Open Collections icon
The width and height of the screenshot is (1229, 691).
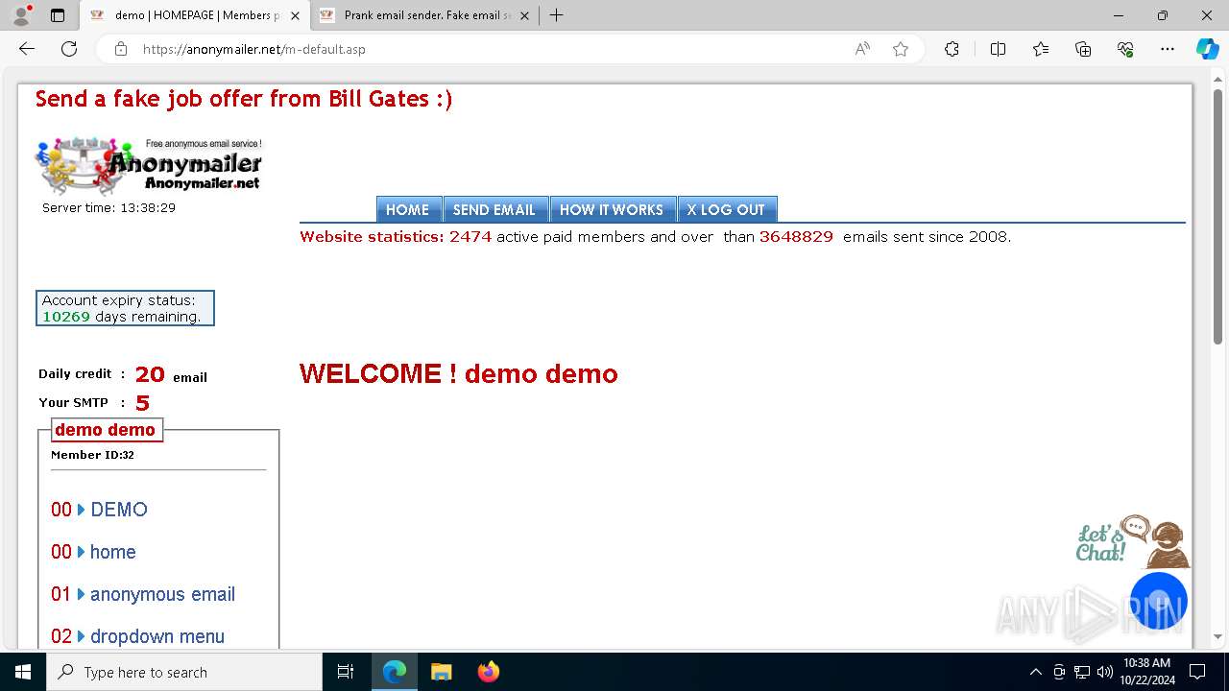click(x=1083, y=49)
